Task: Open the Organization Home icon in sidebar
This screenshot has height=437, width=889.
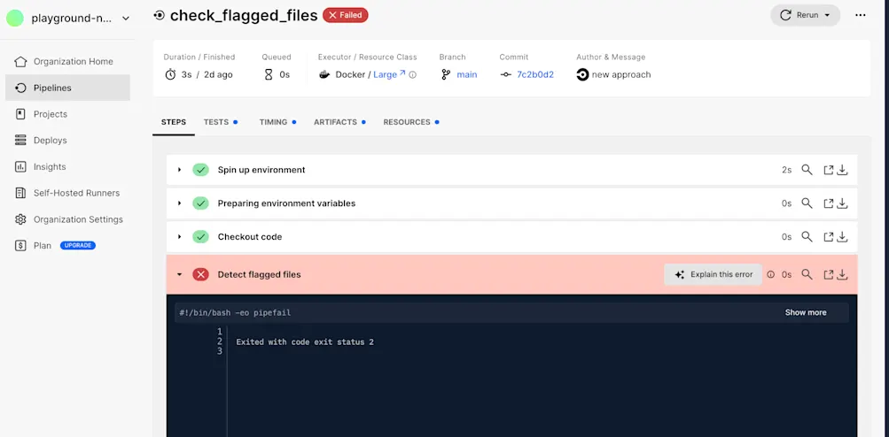Action: 20,62
